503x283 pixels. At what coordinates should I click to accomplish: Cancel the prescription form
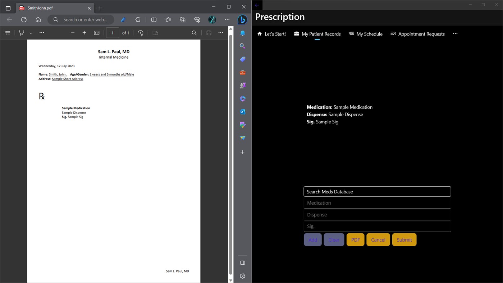378,239
